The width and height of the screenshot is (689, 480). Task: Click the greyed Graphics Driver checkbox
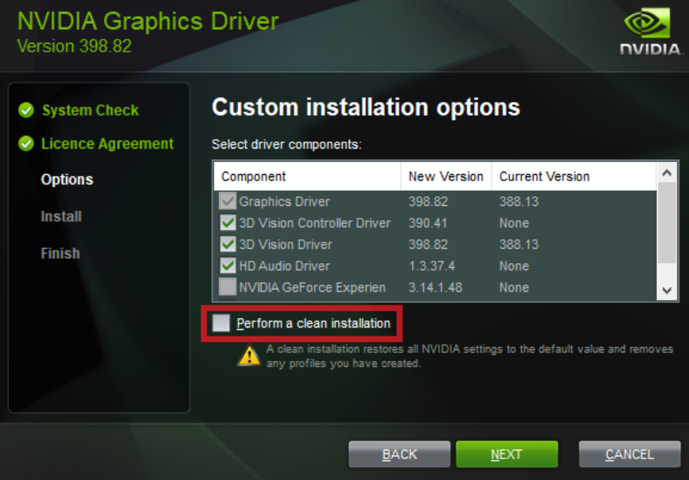228,201
